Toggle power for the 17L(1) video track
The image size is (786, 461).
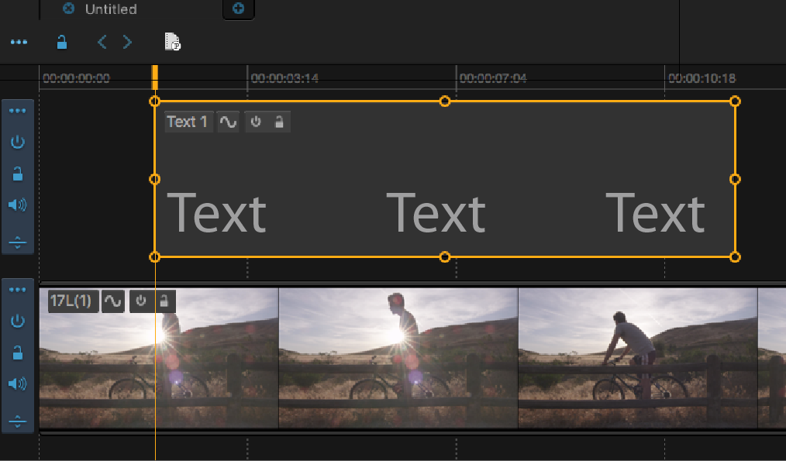(x=18, y=321)
